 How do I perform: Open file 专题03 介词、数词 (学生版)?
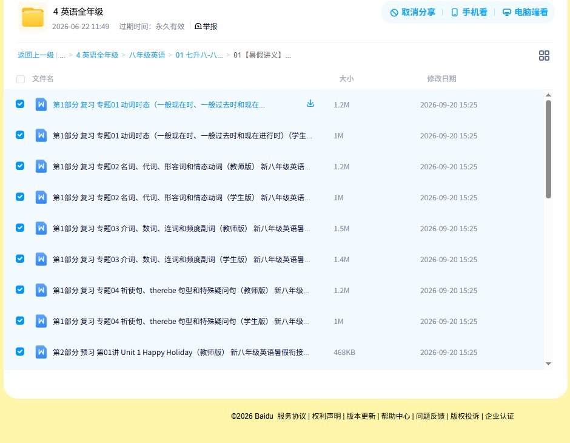click(x=181, y=259)
